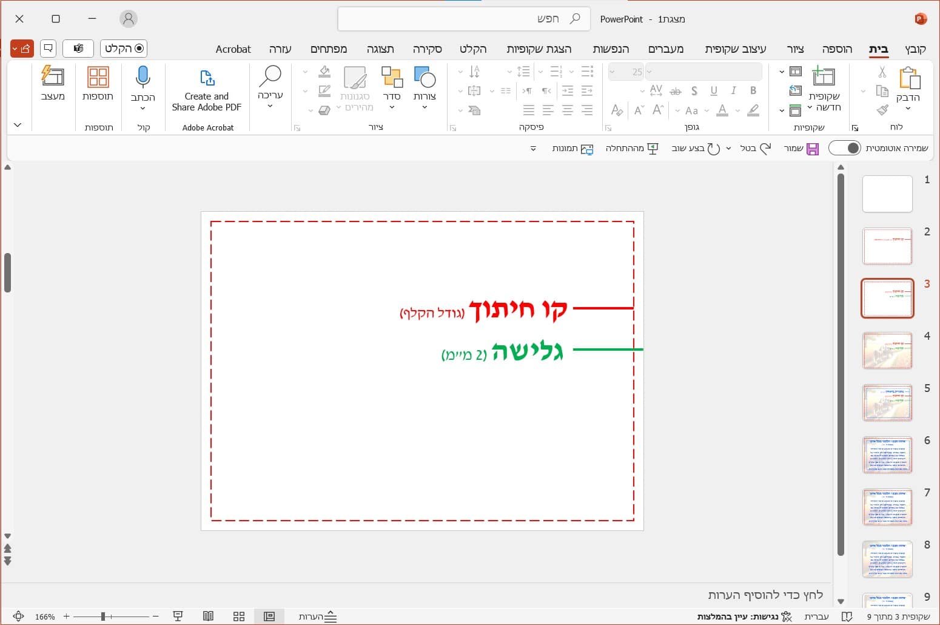Toggle the Notes (הערות) pane button
The width and height of the screenshot is (940, 625).
click(x=317, y=617)
